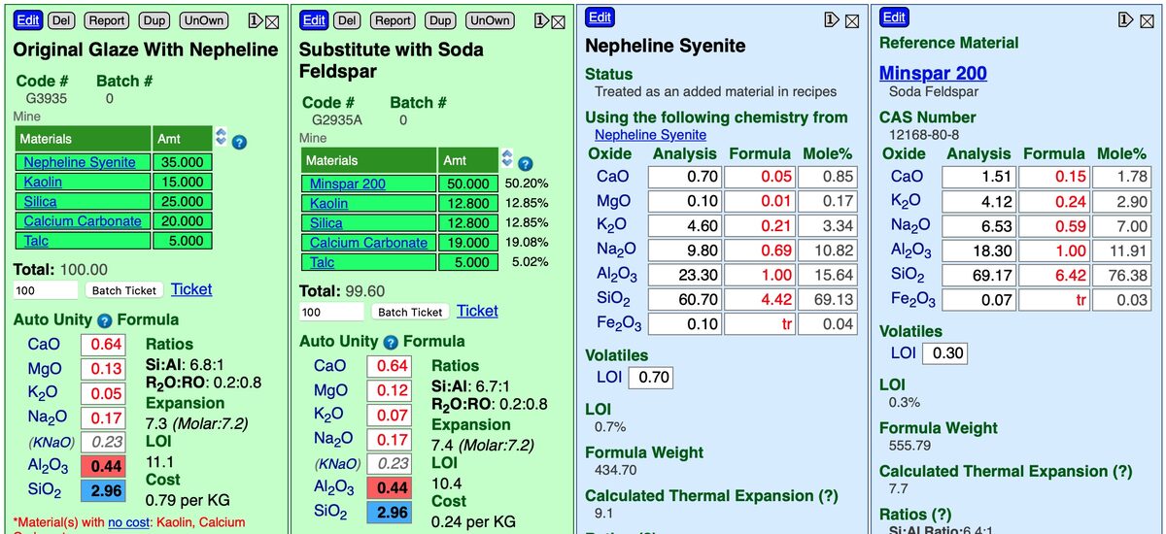Click the sort arrows beside Amt in Substitute recipe
Viewport: 1166px width, 534px height.
[508, 158]
